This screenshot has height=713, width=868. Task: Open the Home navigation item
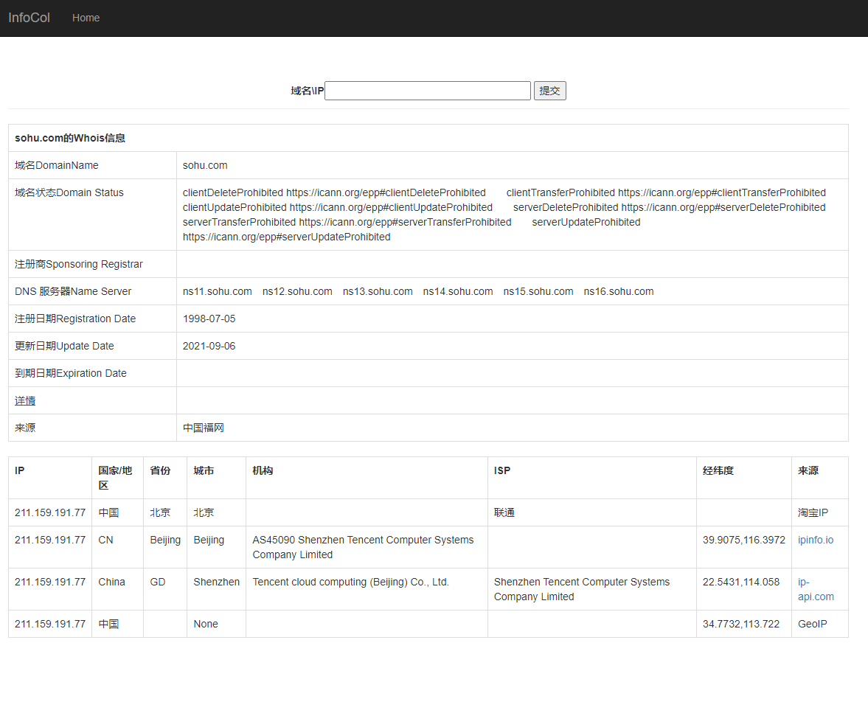[x=86, y=18]
